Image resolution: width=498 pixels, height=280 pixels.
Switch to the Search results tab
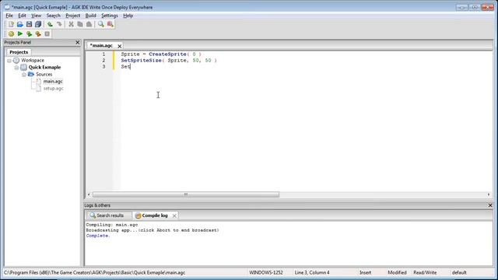[107, 215]
